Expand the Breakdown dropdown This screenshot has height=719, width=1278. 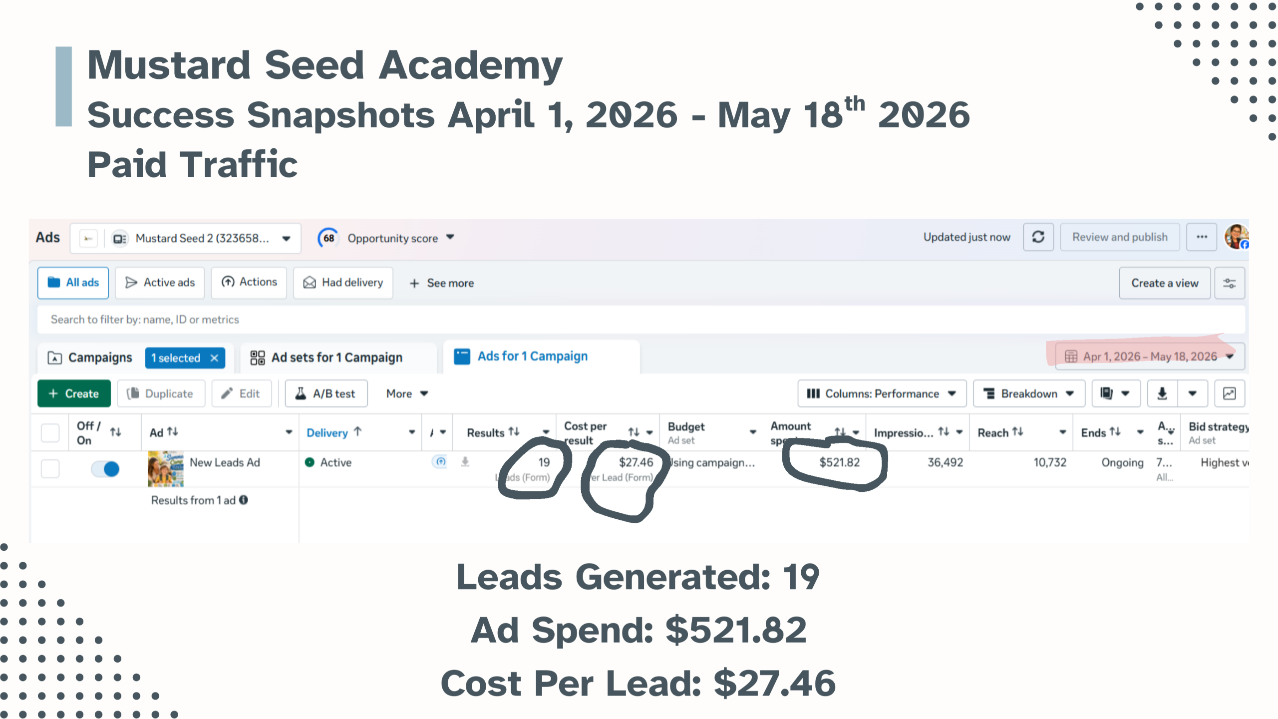point(1028,394)
